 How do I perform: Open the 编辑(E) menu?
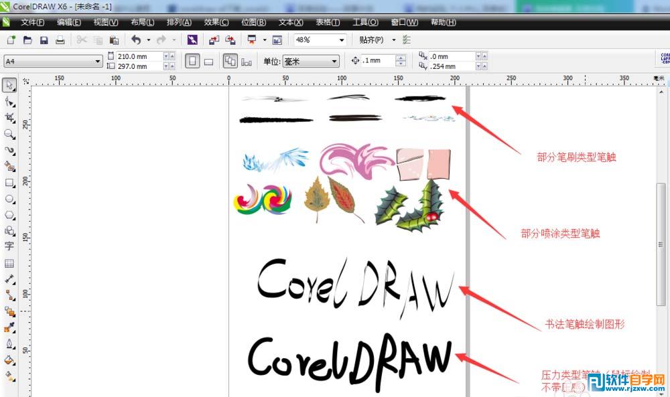[x=69, y=22]
